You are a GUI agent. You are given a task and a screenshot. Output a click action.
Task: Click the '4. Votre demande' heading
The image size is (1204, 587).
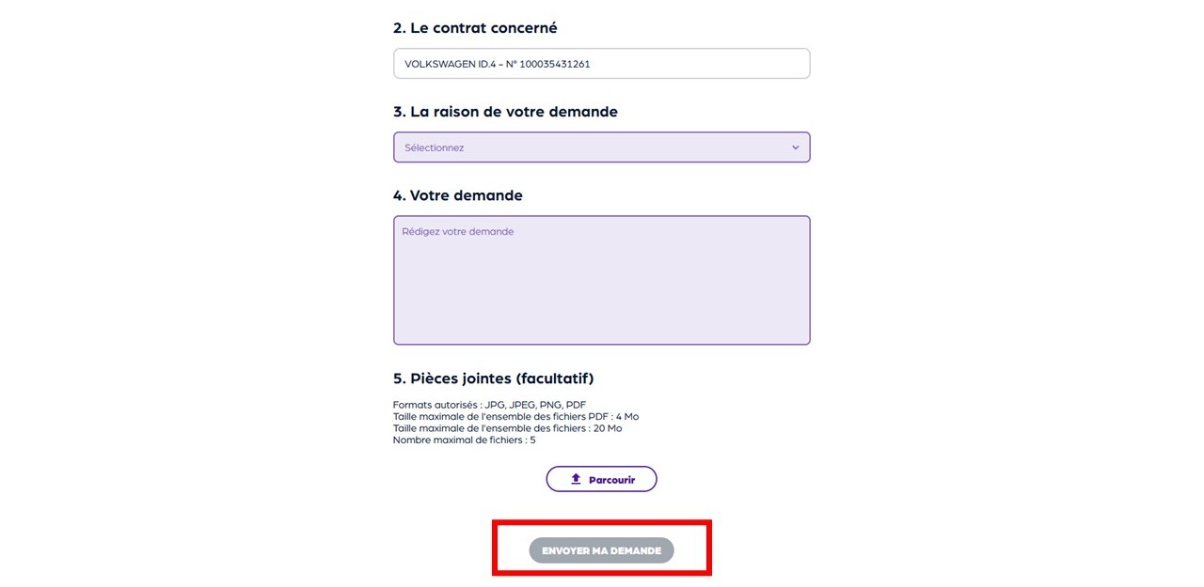[x=457, y=195]
